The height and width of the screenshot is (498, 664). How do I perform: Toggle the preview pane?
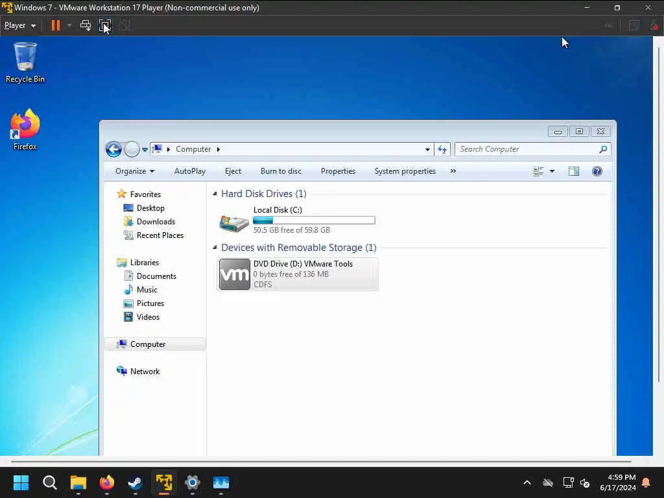pyautogui.click(x=574, y=171)
